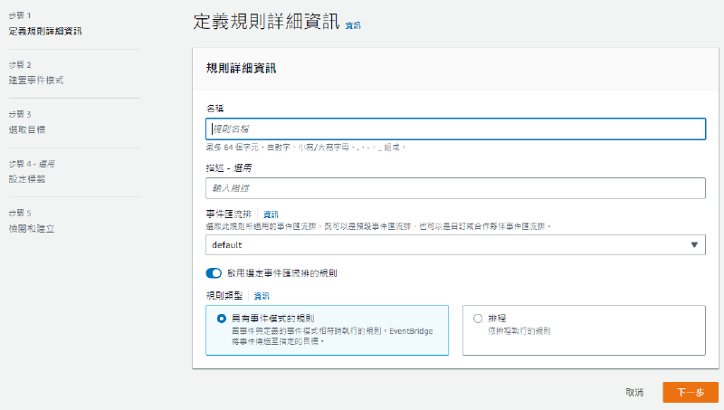This screenshot has width=724, height=410.
Task: Open 資訊 link next to 事件匯流排
Action: (x=271, y=214)
